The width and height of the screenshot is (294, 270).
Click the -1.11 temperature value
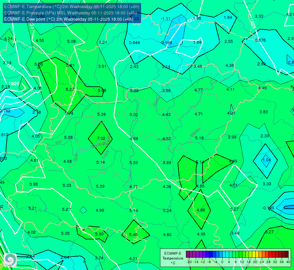pos(165,19)
